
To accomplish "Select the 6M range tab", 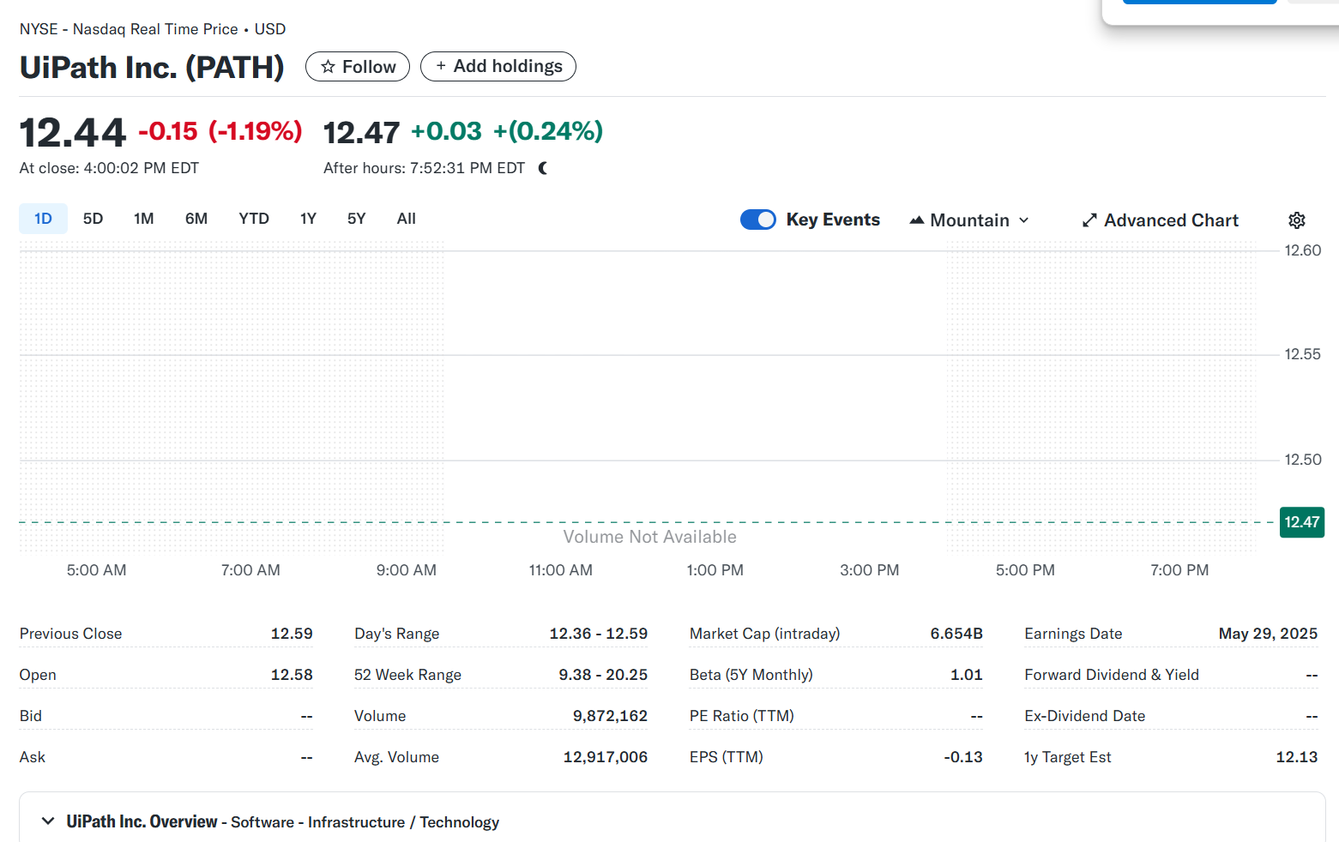I will tap(196, 219).
